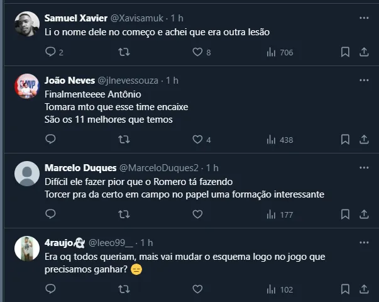Open more options on 4raujo's tweet
Image resolution: width=379 pixels, height=302 pixels.
[x=363, y=242]
